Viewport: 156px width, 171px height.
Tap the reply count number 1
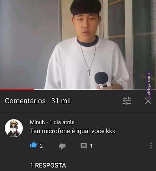tap(91, 146)
